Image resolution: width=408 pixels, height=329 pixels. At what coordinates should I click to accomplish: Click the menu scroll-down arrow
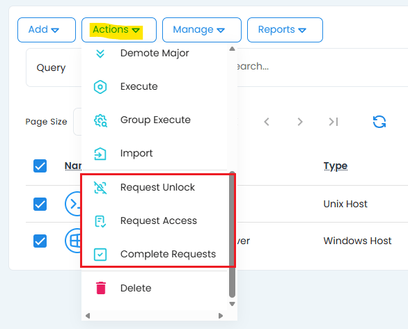click(x=232, y=304)
